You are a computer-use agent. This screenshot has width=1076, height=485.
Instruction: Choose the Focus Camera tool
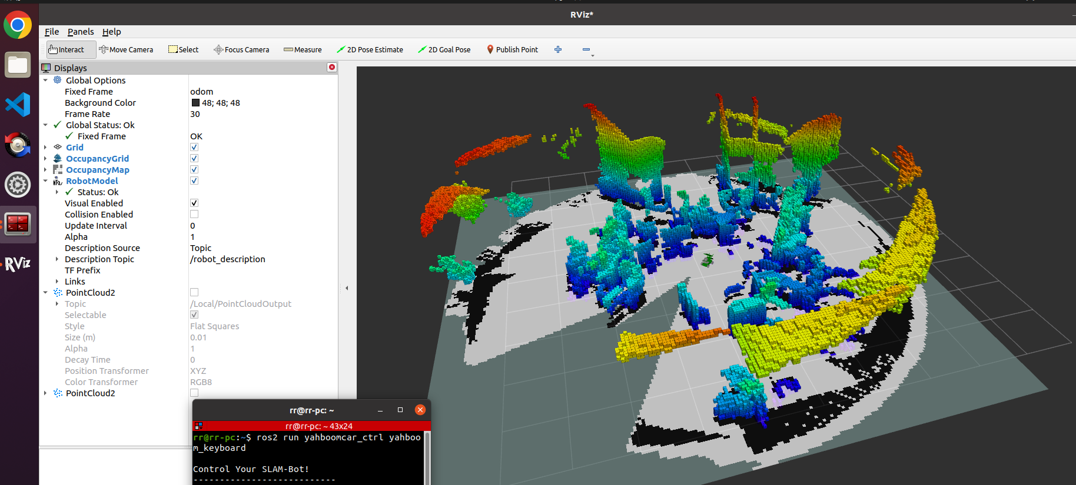pos(241,50)
